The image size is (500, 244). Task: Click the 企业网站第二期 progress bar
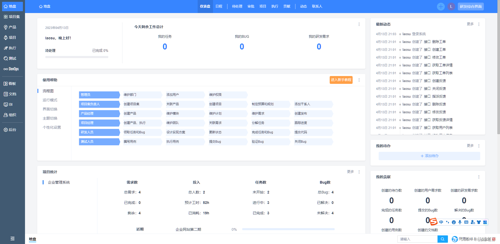(288, 229)
